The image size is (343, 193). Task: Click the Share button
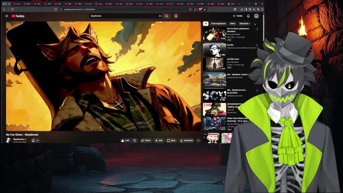tap(146, 140)
